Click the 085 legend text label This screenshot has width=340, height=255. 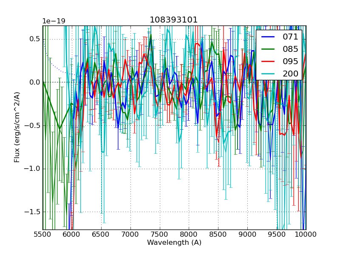(x=290, y=49)
